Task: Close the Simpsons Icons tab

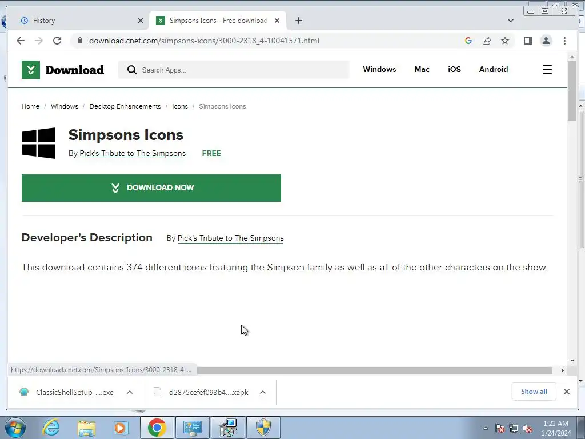Action: [277, 21]
